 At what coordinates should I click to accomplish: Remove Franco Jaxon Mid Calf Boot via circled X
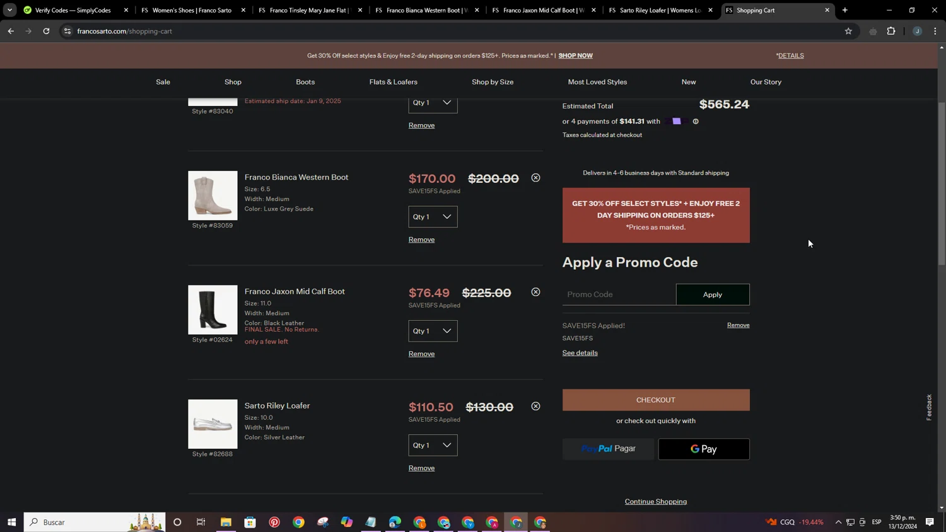(535, 292)
